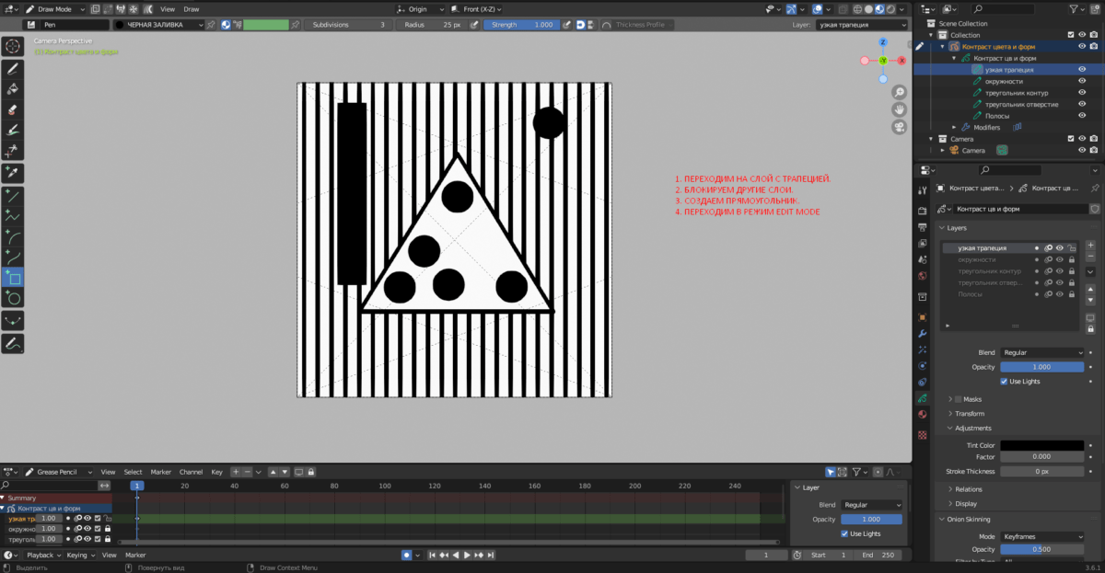1105x573 pixels.
Task: Toggle Use Lights in dope sheet Layer panel
Action: [x=845, y=533]
